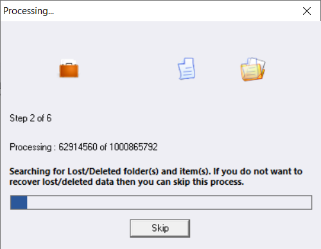Click the 'and item(s).' bold text
This screenshot has height=249, width=321.
pyautogui.click(x=185, y=171)
